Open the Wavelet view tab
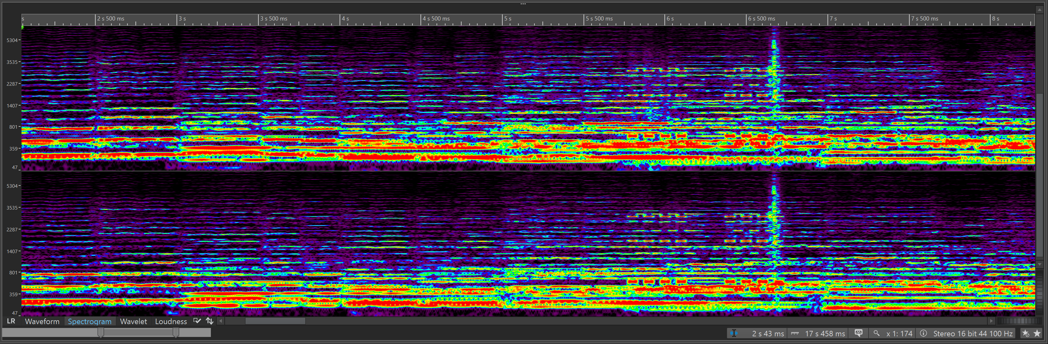This screenshot has height=344, width=1048. 134,321
